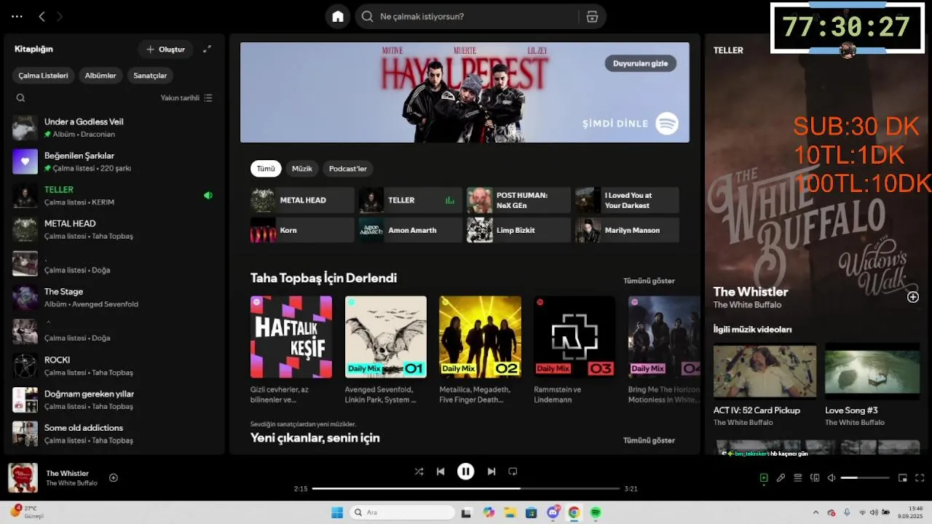Toggle the Albümler library filter
The image size is (932, 524).
[x=100, y=76]
